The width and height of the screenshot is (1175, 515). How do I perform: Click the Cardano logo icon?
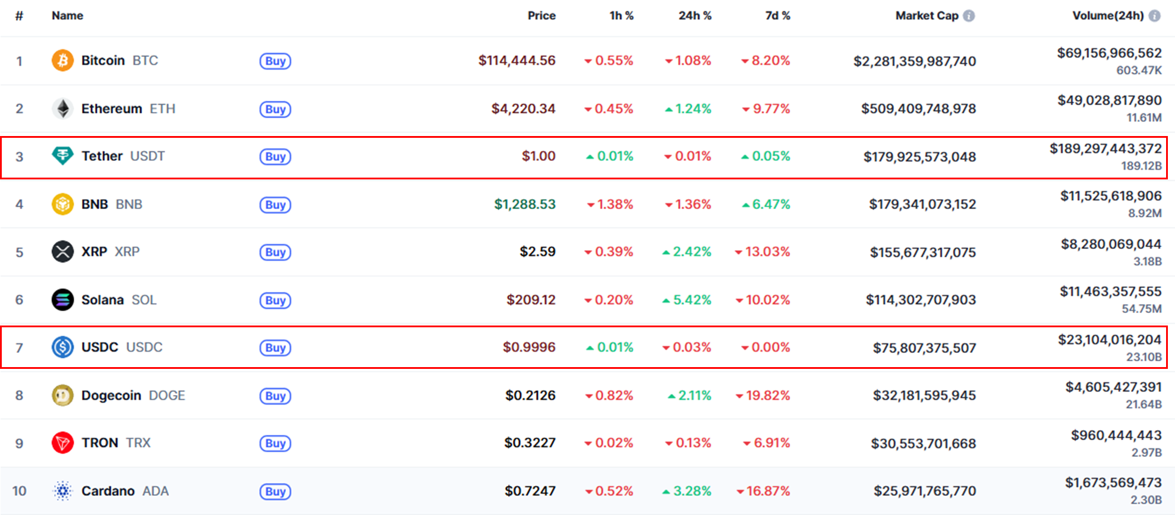(x=62, y=491)
